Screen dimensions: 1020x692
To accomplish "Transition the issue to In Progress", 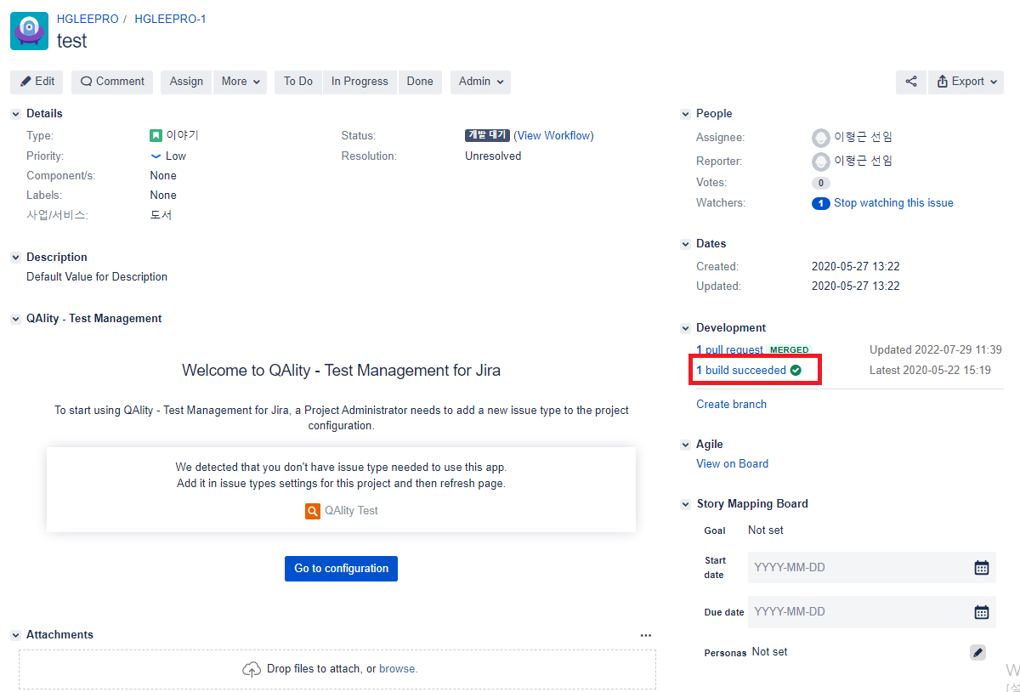I will (360, 82).
